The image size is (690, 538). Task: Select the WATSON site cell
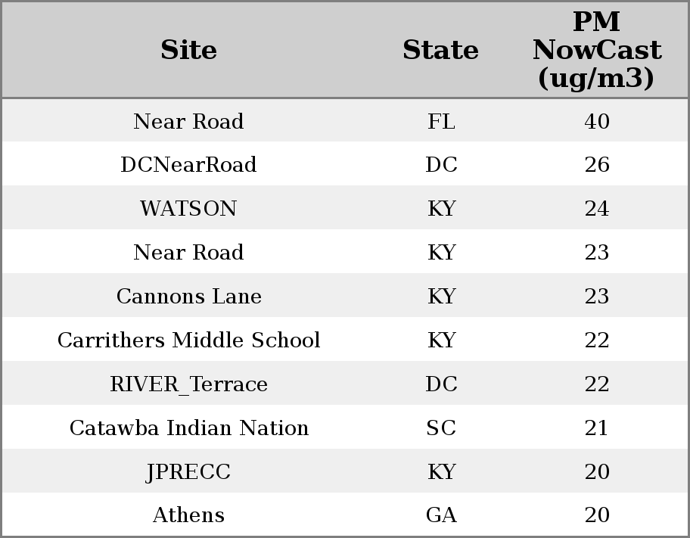(188, 208)
